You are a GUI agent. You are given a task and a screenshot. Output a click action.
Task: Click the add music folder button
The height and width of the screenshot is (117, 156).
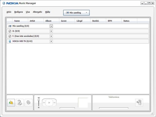click(11, 103)
